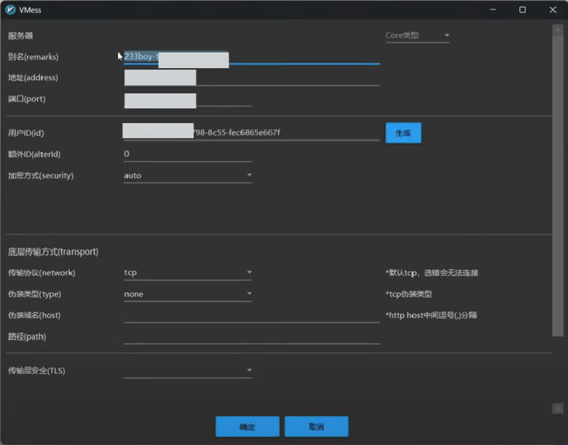Viewport: 568px width, 445px height.
Task: Select the 端口(port) input field
Action: pos(224,100)
